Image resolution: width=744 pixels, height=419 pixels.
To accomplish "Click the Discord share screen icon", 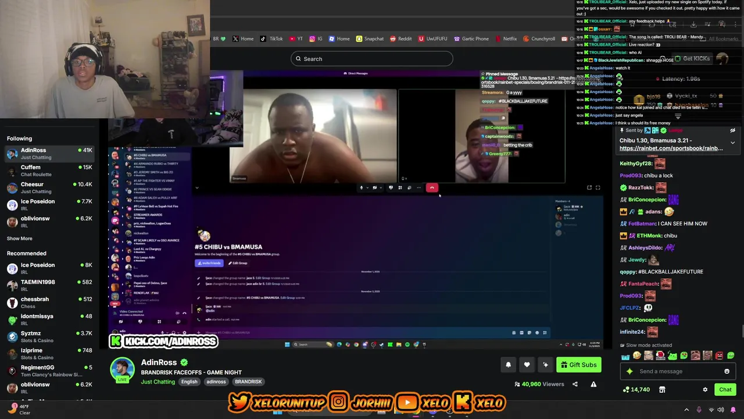I will pos(391,187).
